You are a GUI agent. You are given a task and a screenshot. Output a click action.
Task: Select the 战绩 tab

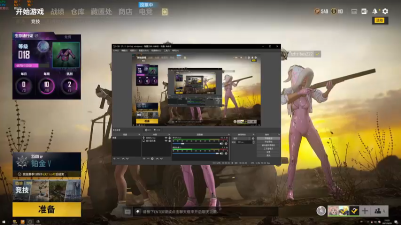point(57,11)
